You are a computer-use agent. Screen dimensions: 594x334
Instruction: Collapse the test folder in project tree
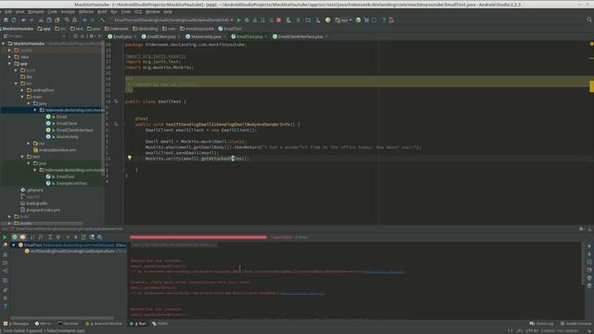click(22, 157)
